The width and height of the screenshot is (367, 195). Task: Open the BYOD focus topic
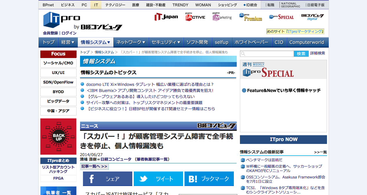58,92
